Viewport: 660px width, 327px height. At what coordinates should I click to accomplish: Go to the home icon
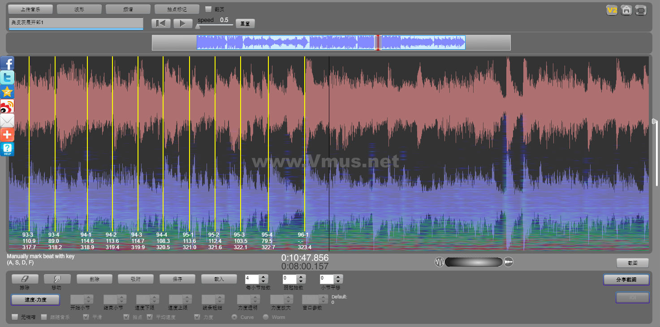[x=626, y=10]
